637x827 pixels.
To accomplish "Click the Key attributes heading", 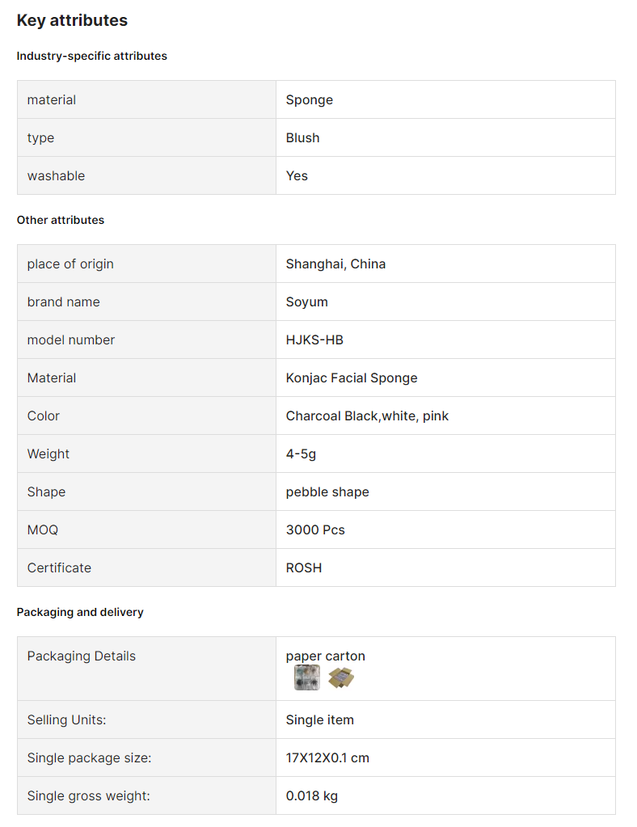I will [72, 20].
